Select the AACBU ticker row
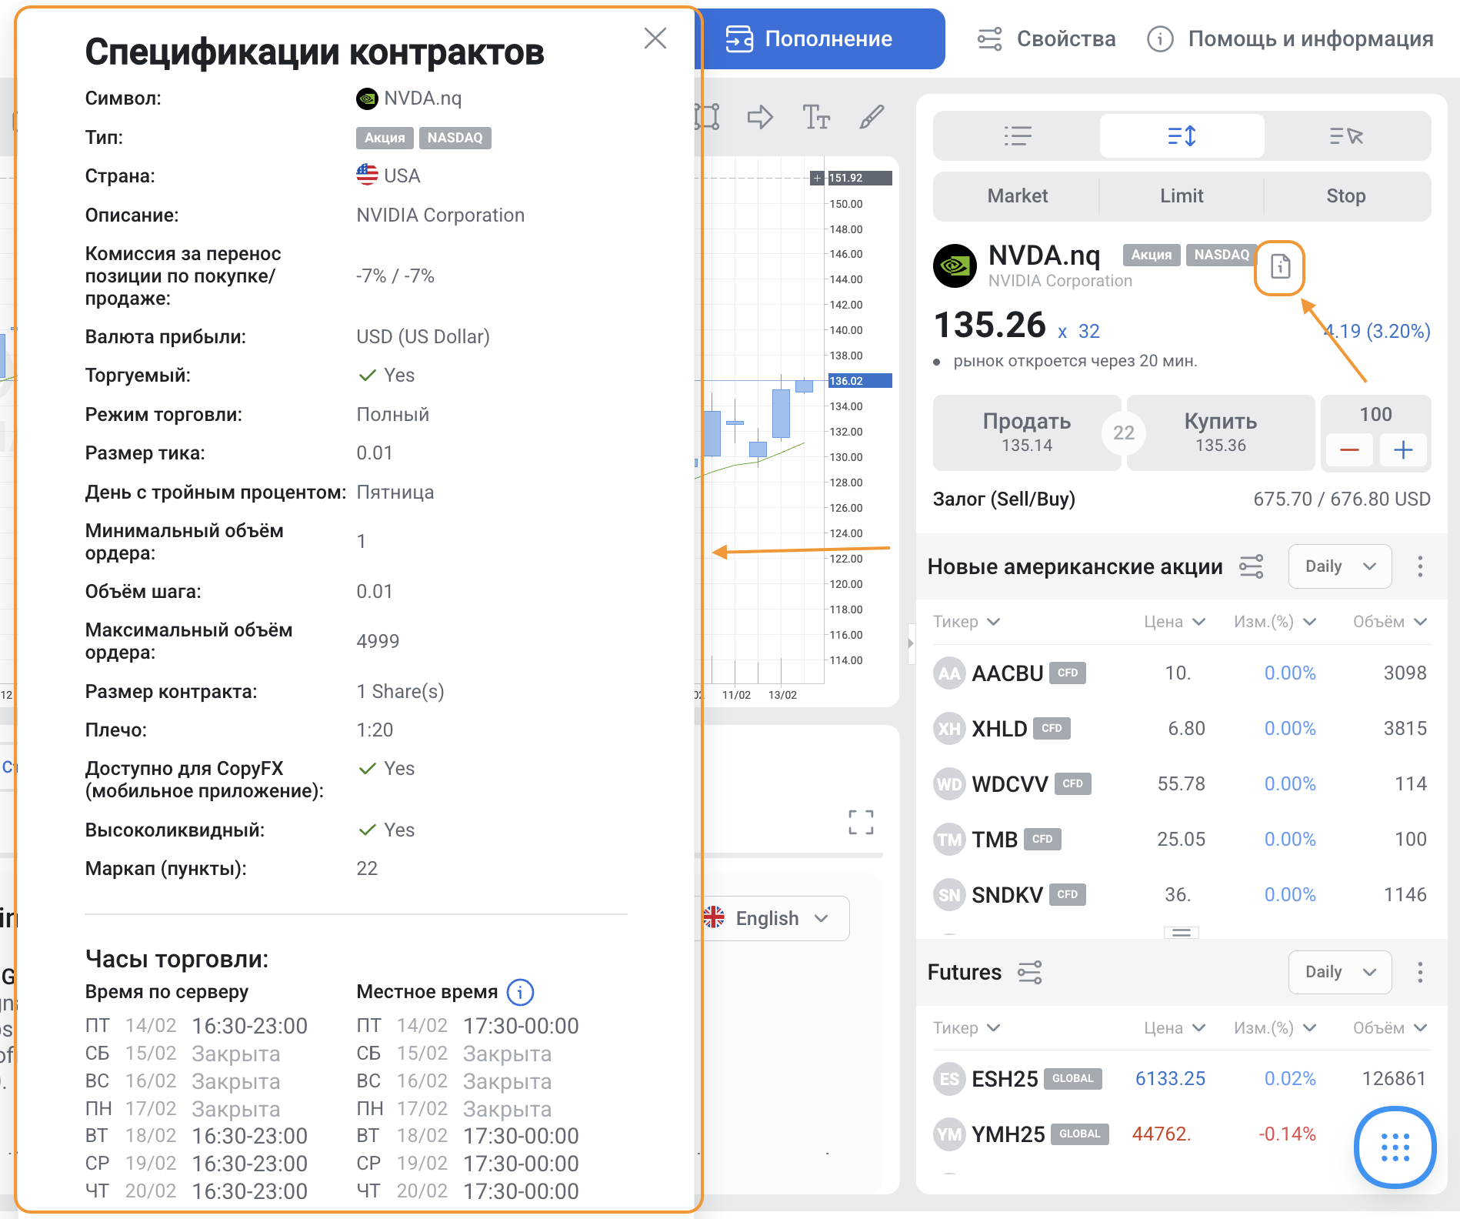The width and height of the screenshot is (1460, 1219). point(1181,673)
